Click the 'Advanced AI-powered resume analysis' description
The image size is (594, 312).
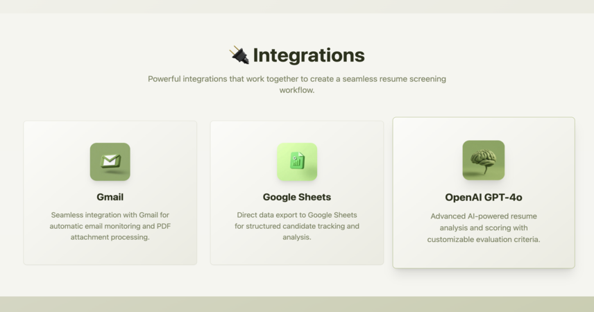pyautogui.click(x=484, y=227)
